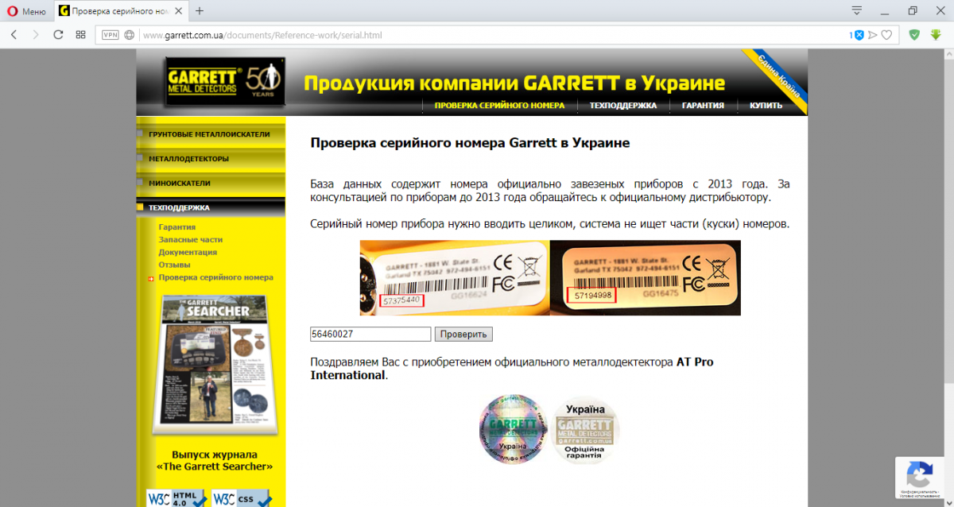Open ГРУНТОВЫЕ МЕТАЛЛОИСКАТЕЛИ sidebar section
The height and width of the screenshot is (507, 954).
tap(211, 134)
